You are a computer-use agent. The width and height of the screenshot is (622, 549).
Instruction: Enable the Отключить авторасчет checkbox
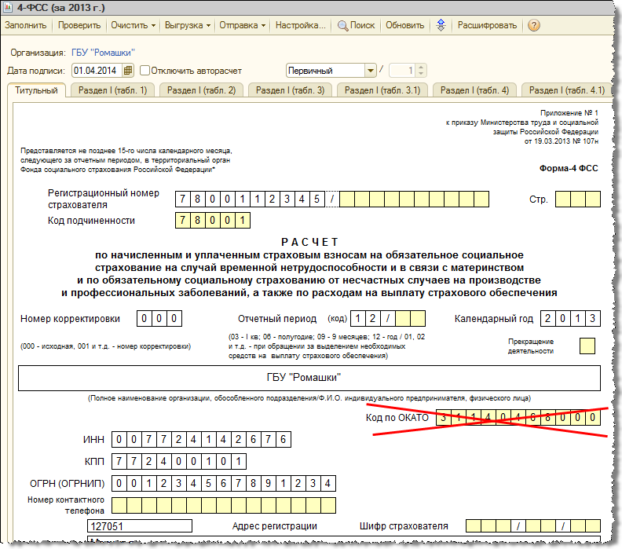point(145,71)
